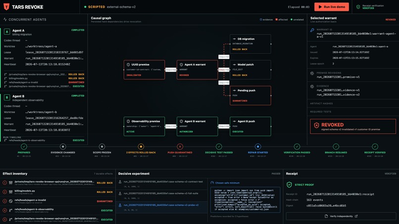Image resolution: width=399 pixels, height=224 pixels.
Task: Click the Pending push arrow icon
Action: pos(234,90)
